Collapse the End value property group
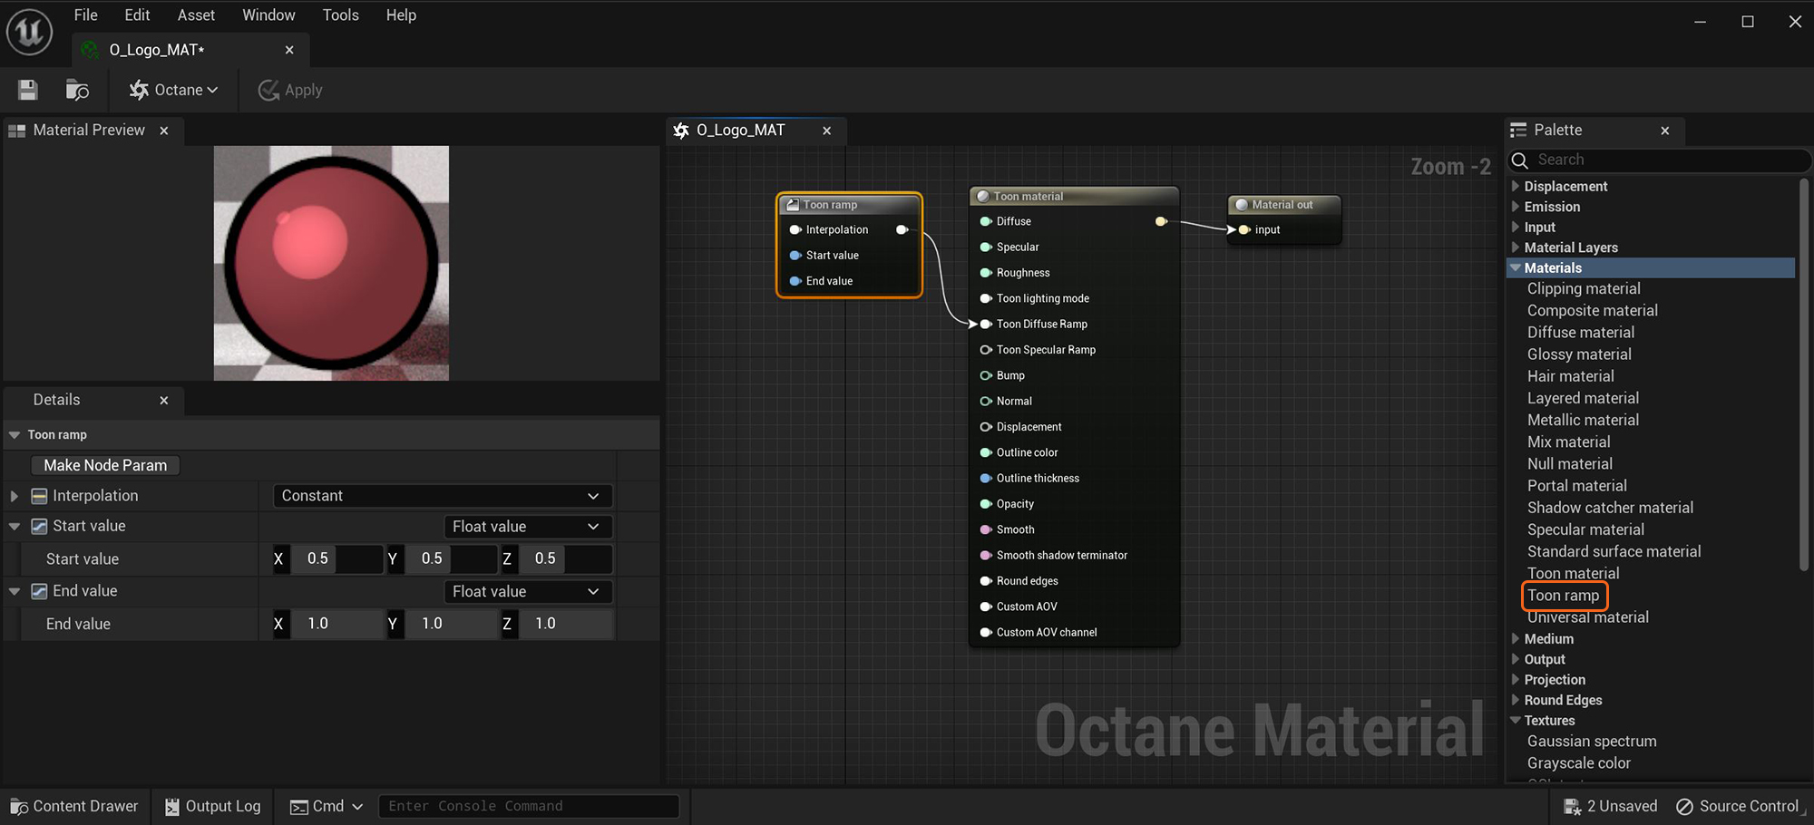Viewport: 1814px width, 825px height. [x=15, y=591]
